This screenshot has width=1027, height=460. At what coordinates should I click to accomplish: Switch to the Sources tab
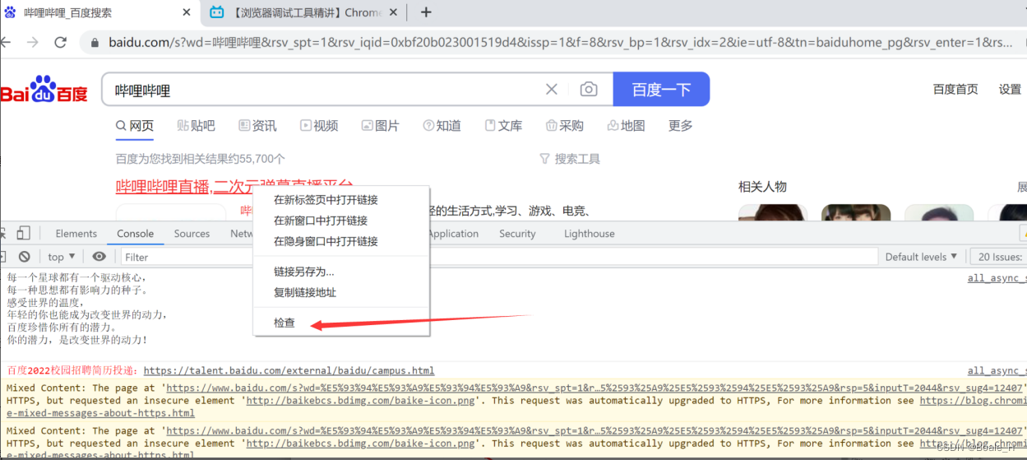pyautogui.click(x=192, y=234)
